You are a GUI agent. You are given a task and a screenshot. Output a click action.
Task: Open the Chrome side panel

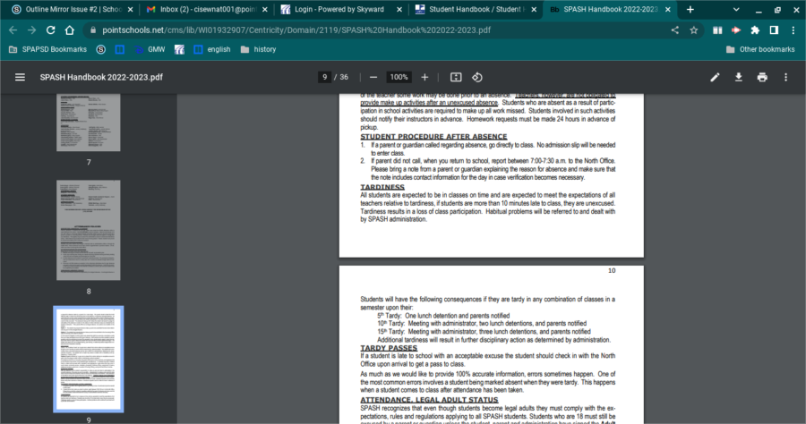point(774,30)
